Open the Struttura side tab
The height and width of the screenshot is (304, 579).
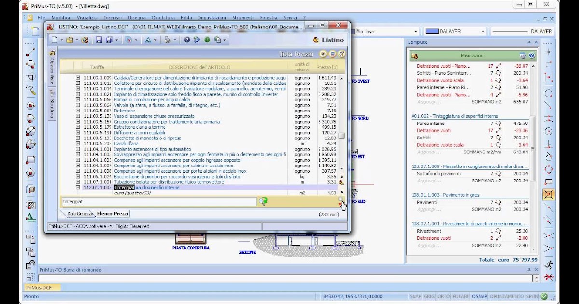click(x=52, y=105)
